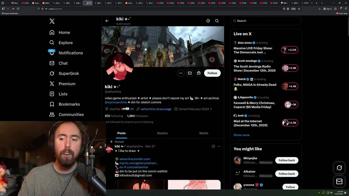
Task: Open Bookmarks in the sidebar
Action: point(65,104)
